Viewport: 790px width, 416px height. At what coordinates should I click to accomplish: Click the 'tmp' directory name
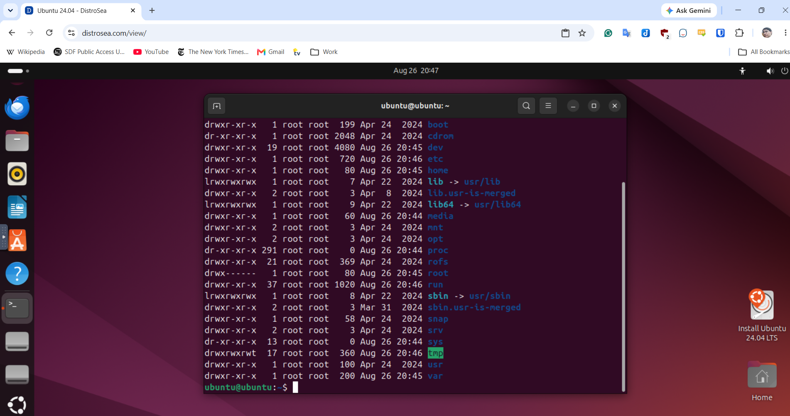pyautogui.click(x=435, y=353)
